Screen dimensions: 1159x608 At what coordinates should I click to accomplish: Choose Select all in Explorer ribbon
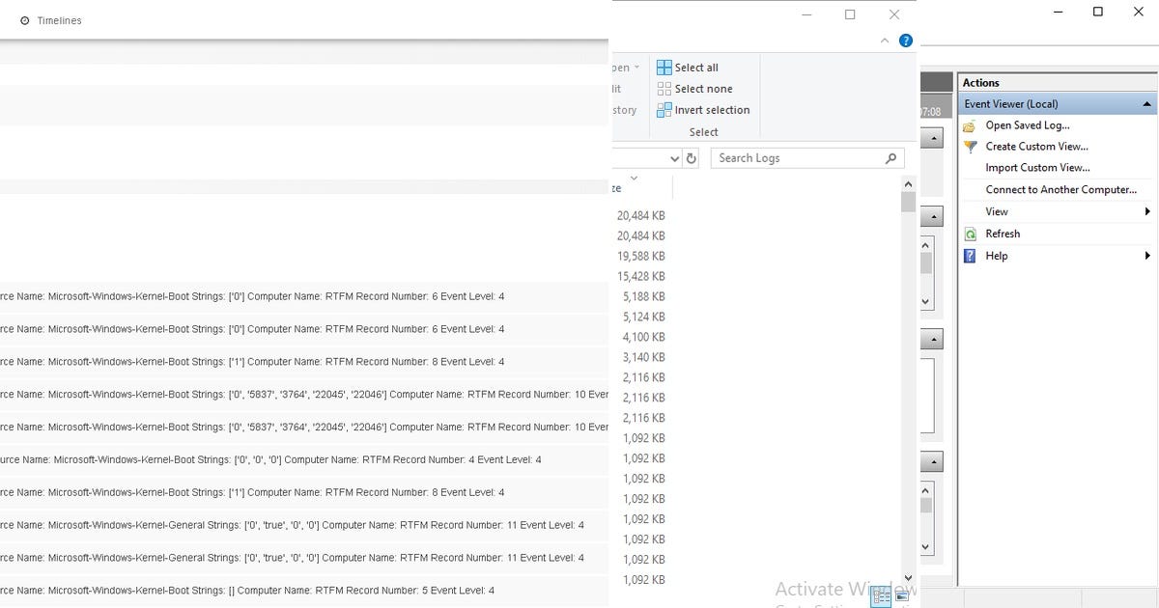pos(688,68)
